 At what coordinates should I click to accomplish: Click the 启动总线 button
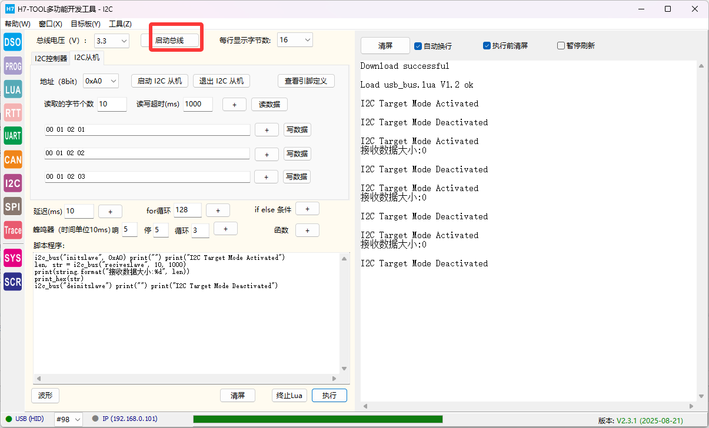[x=169, y=41]
